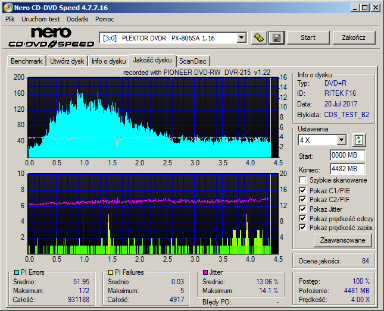Click the PI Failures lower graph
The width and height of the screenshot is (384, 311).
pyautogui.click(x=153, y=214)
